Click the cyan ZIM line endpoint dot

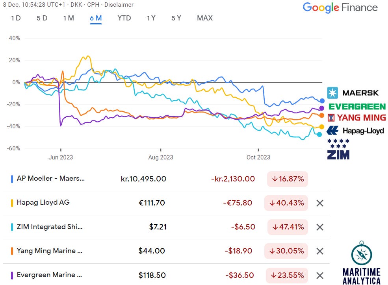(x=319, y=135)
